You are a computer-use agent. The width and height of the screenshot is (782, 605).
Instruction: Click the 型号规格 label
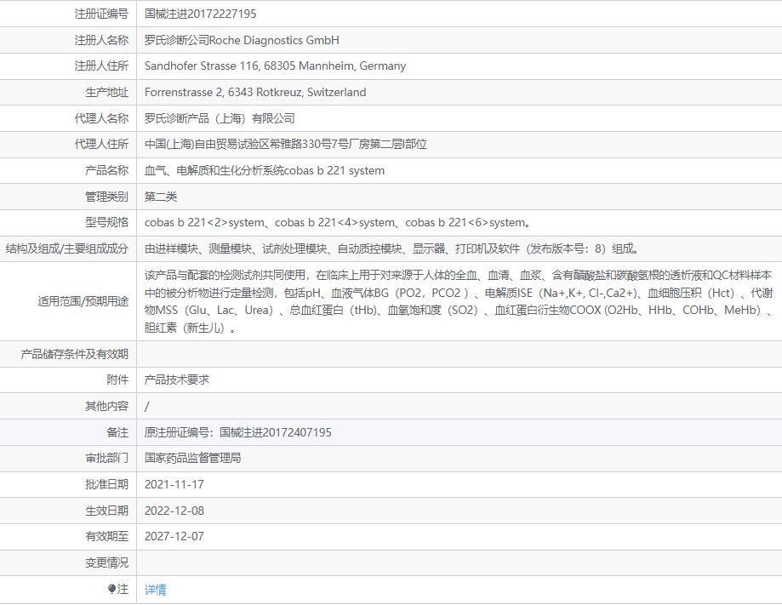(x=106, y=222)
